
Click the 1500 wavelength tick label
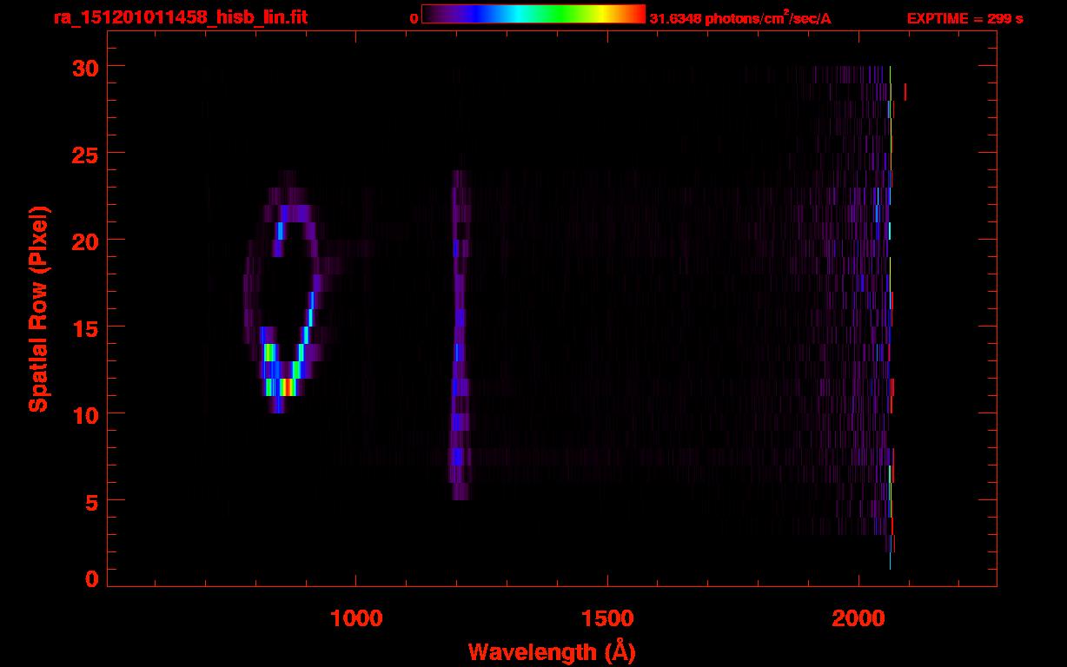[x=607, y=617]
